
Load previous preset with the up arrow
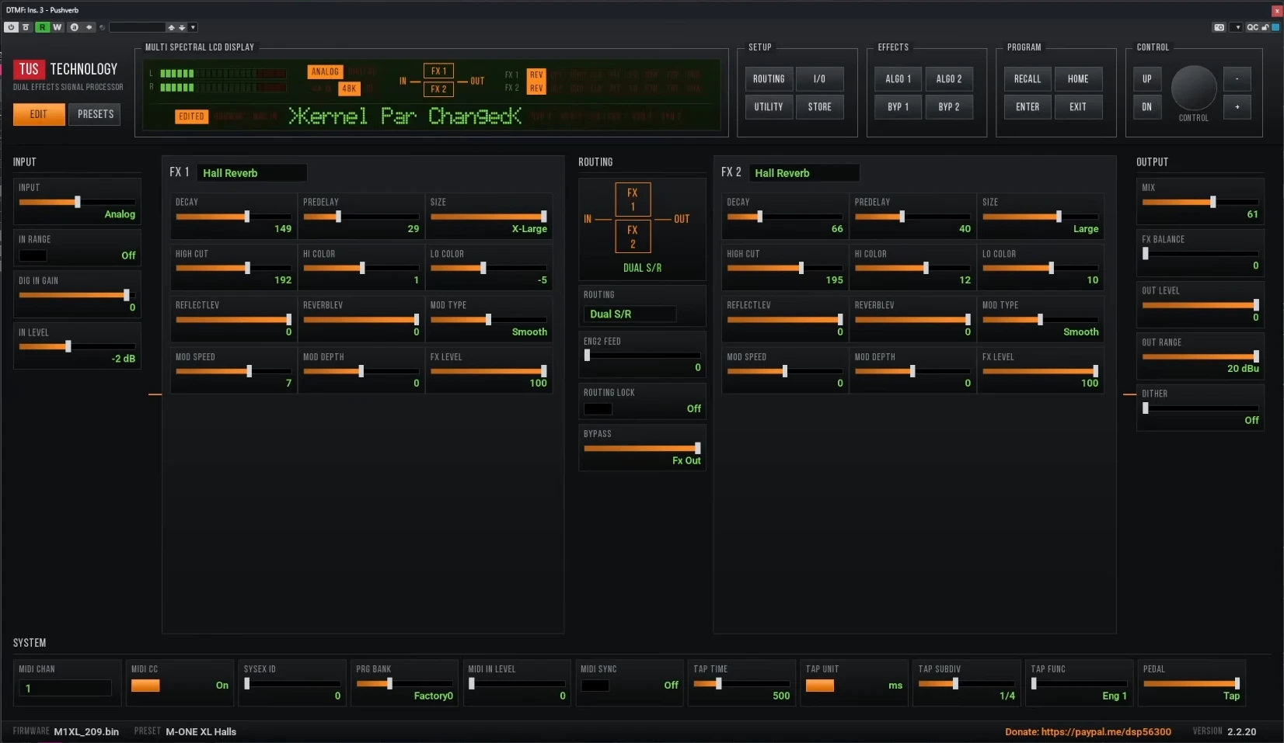click(x=172, y=27)
